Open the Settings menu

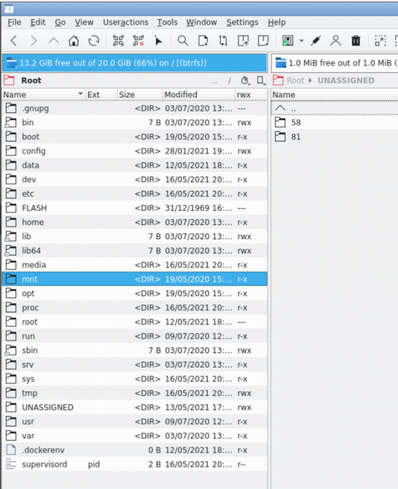(242, 22)
